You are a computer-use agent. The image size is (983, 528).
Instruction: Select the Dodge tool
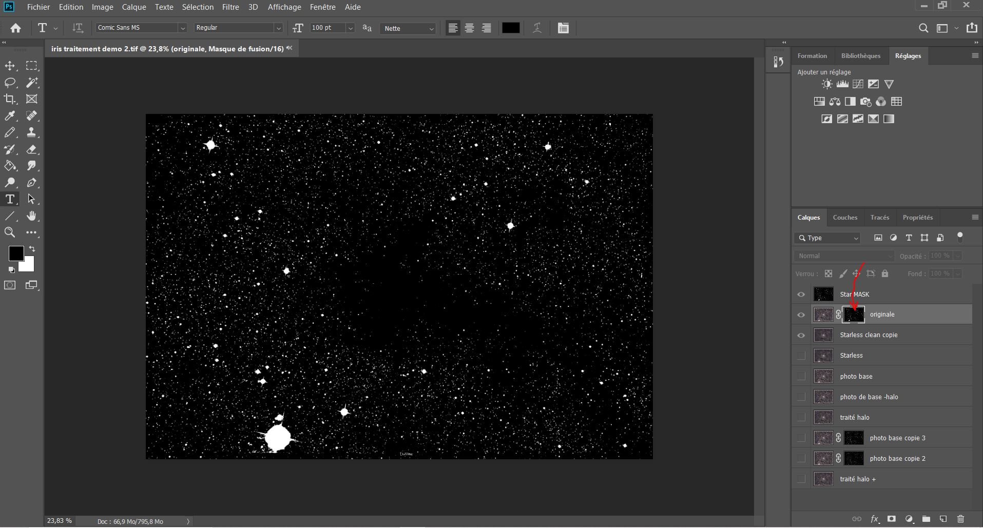(x=10, y=183)
